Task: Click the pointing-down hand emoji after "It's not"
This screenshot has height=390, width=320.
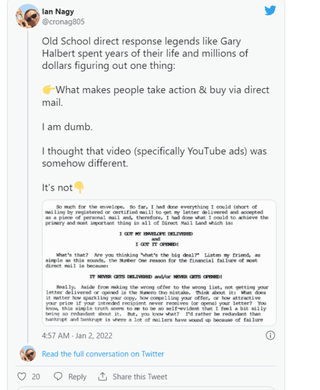Action: (79, 188)
